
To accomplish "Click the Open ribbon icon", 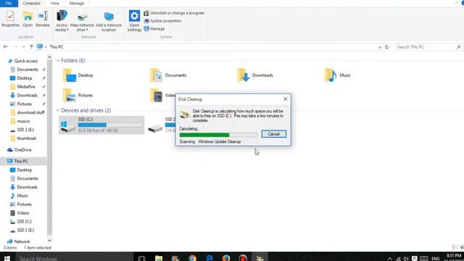I will coord(28,19).
